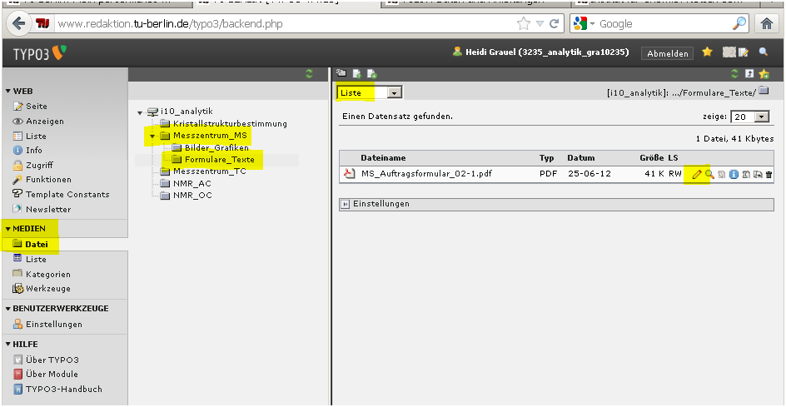Collapse the i10_analytik tree node

[x=140, y=112]
